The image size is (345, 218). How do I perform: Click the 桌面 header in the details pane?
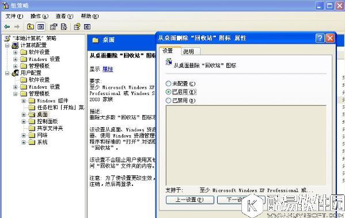pos(108,40)
